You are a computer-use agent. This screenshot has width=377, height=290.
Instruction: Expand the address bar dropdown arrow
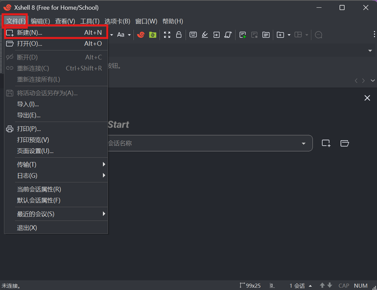[370, 51]
